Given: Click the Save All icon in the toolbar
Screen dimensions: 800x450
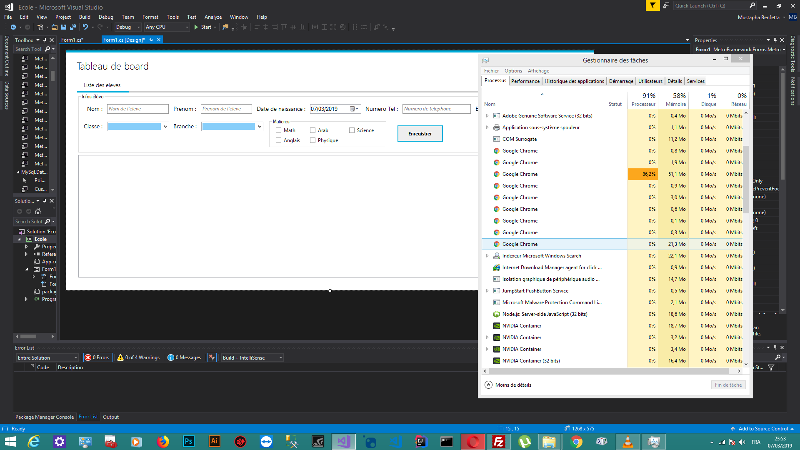Looking at the screenshot, I should [x=73, y=27].
